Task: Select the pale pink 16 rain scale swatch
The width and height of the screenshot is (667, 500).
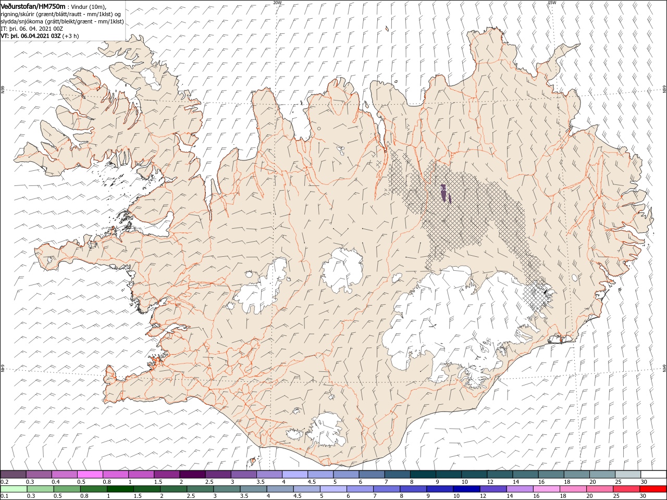Action: pyautogui.click(x=546, y=489)
